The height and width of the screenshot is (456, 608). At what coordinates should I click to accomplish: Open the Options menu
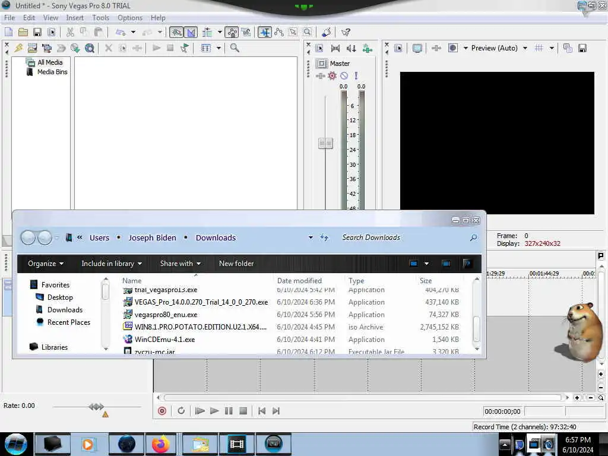pyautogui.click(x=130, y=18)
